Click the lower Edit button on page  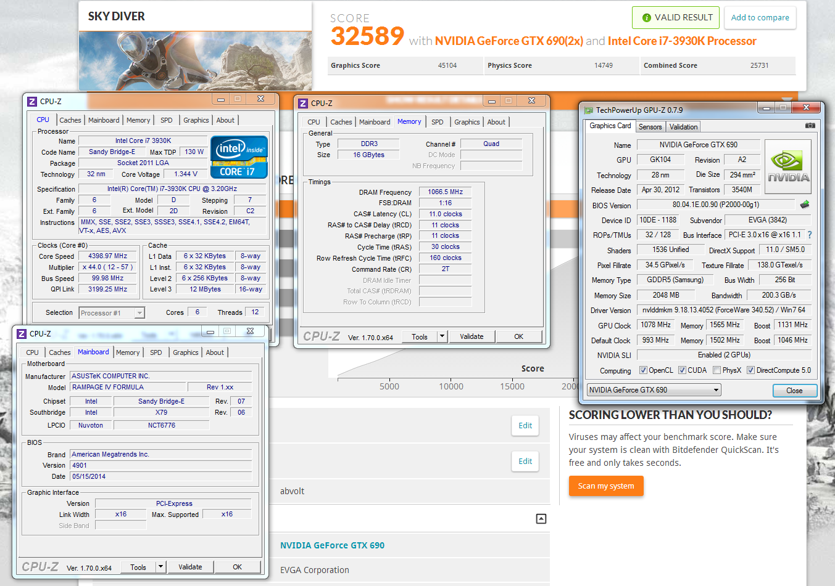click(x=525, y=461)
